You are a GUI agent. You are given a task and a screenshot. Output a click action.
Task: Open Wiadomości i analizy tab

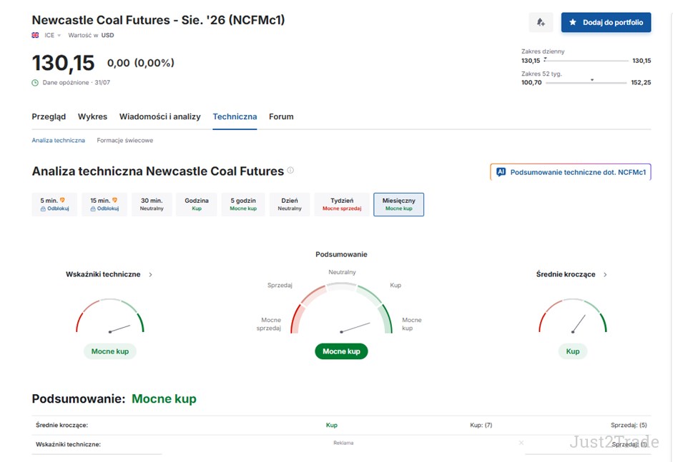pyautogui.click(x=160, y=116)
